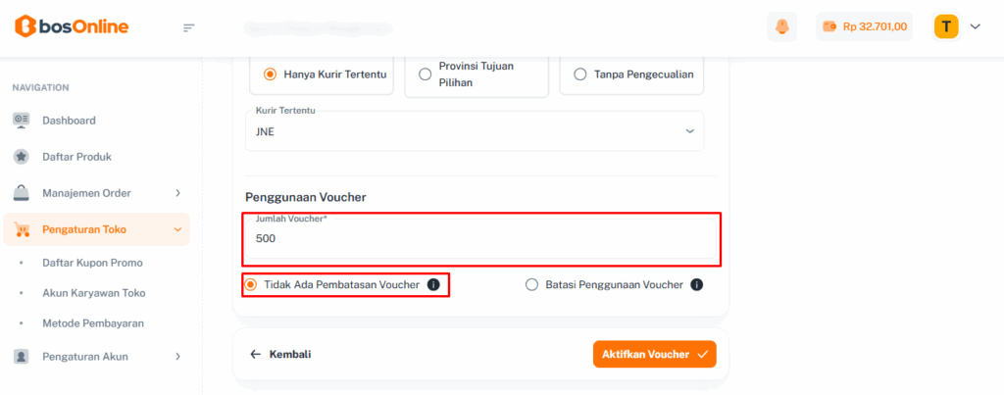1004x395 pixels.
Task: Expand the user profile dropdown arrow
Action: [x=975, y=26]
